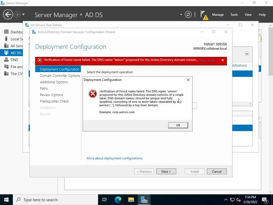Click the Previous button in the wizard
273x205 pixels.
pyautogui.click(x=144, y=172)
